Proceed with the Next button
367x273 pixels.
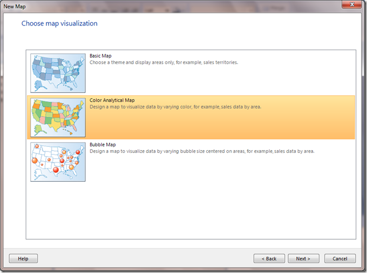tap(303, 259)
